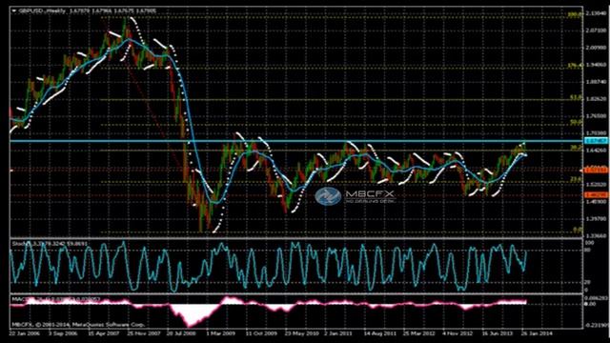Click the '26 Jan 2014' date label
This screenshot has width=610, height=343.
tap(537, 333)
